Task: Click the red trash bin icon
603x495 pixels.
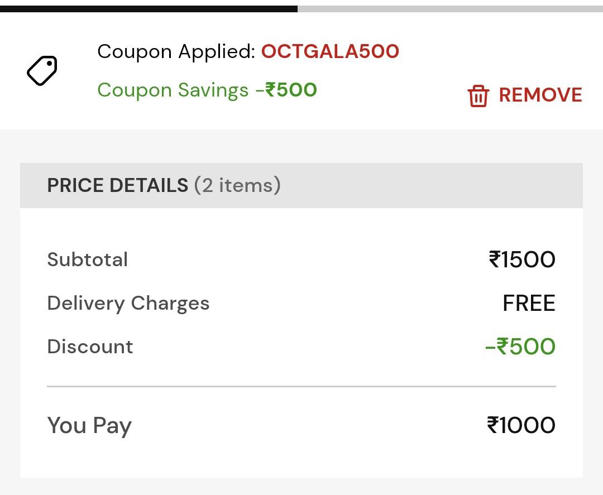Action: click(x=478, y=95)
